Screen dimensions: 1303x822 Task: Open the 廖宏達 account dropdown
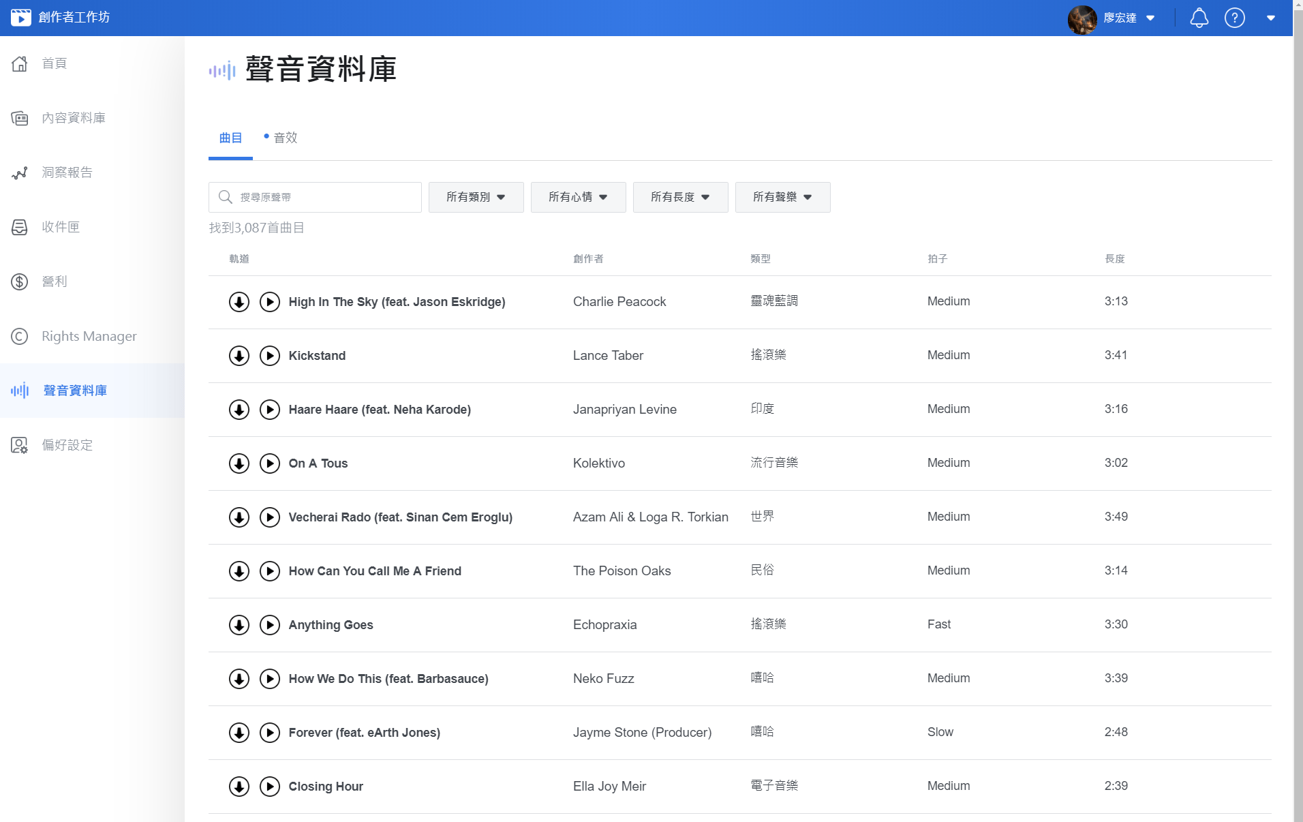point(1129,18)
